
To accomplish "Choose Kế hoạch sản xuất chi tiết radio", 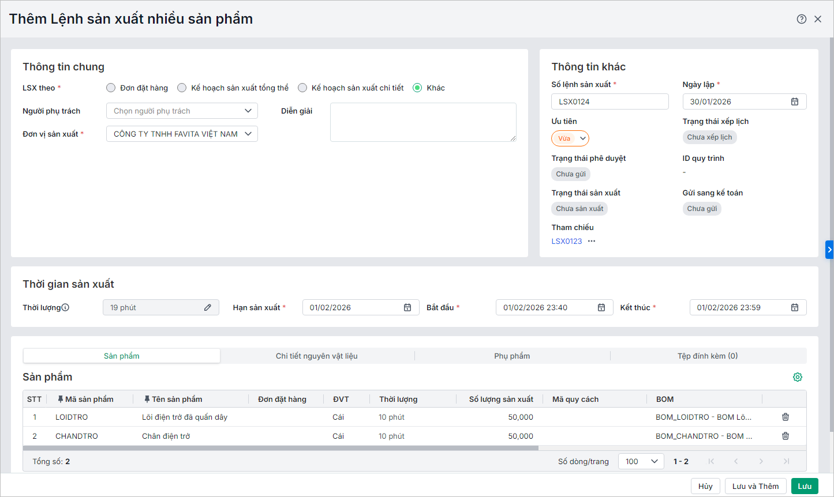I will click(302, 88).
